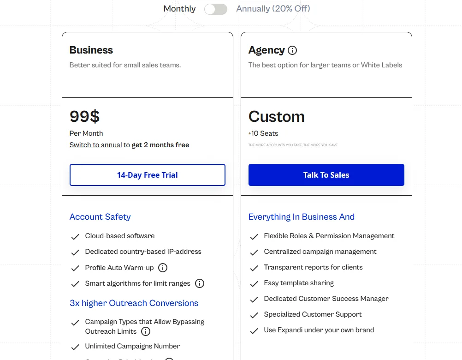Toggle billing from Monthly to Annually
Screen dimensions: 462x360
point(216,9)
